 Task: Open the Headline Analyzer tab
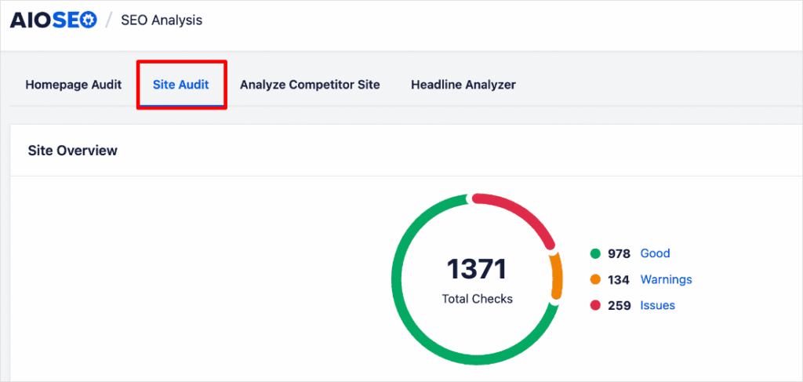point(463,85)
